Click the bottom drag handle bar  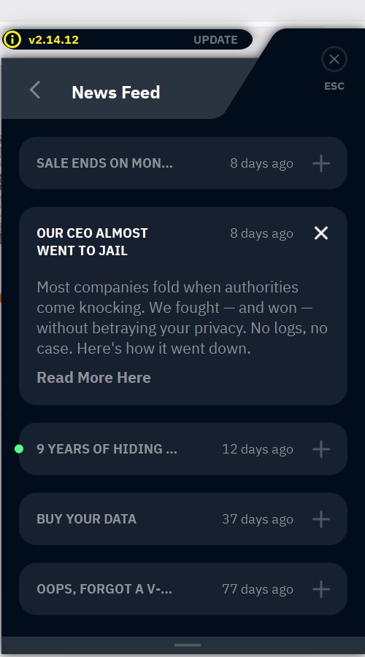tap(188, 645)
